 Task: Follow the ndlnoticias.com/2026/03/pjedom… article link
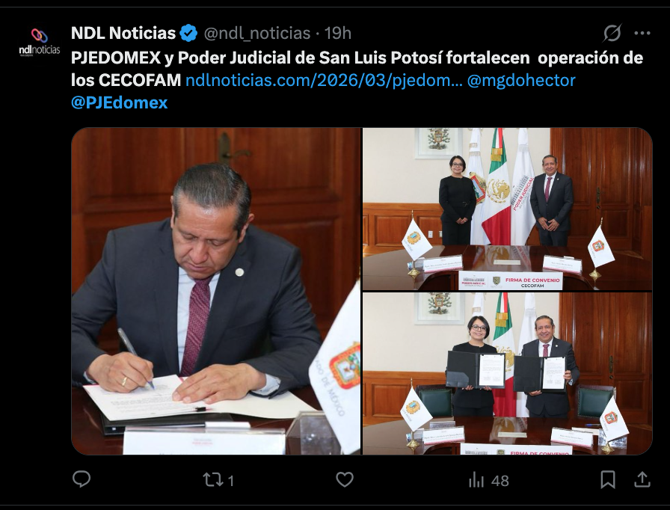(x=324, y=80)
